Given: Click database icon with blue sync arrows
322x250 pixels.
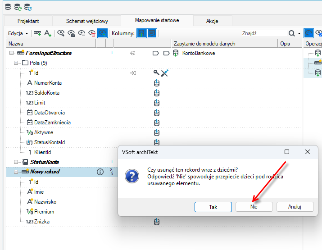Looking at the screenshot, I should coord(28,7).
